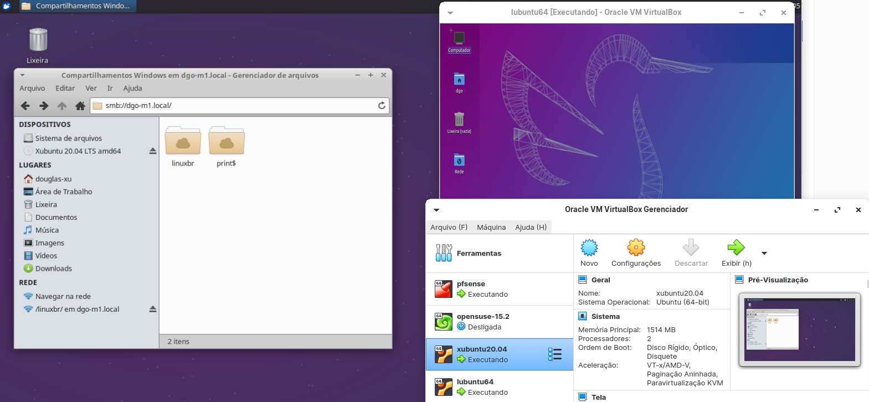Open Documentos in sidebar
The image size is (869, 402).
tap(50, 218)
